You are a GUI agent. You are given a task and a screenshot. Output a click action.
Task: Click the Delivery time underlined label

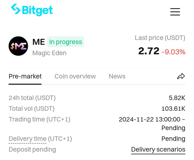click(x=28, y=139)
